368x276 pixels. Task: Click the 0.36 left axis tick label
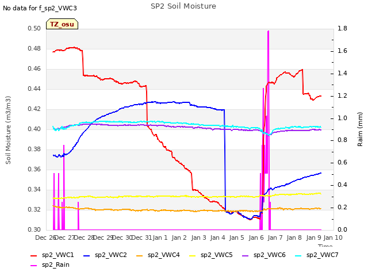(x=34, y=170)
